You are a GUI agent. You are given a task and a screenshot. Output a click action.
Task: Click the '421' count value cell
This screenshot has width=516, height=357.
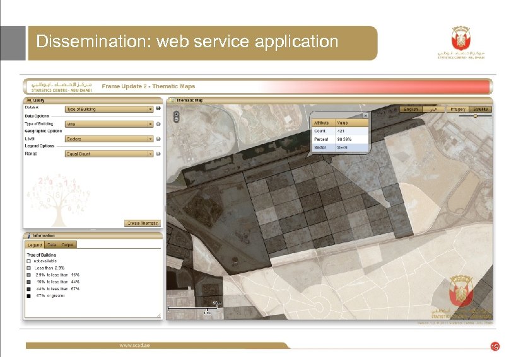point(352,131)
